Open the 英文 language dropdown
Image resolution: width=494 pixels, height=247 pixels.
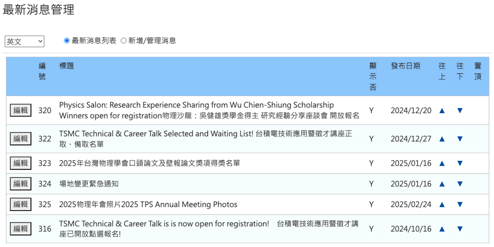click(24, 41)
